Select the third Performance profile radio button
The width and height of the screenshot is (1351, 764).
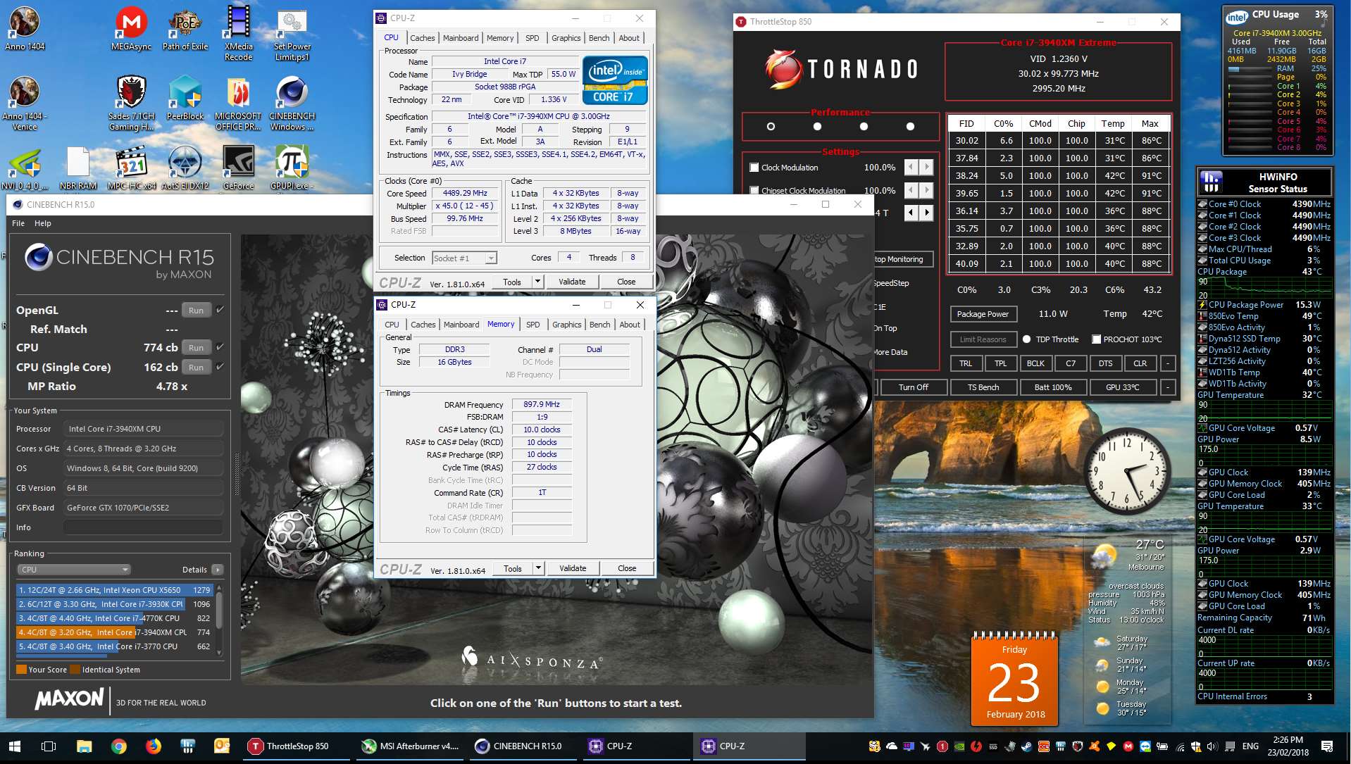click(x=864, y=127)
